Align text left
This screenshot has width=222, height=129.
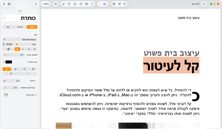point(7,69)
